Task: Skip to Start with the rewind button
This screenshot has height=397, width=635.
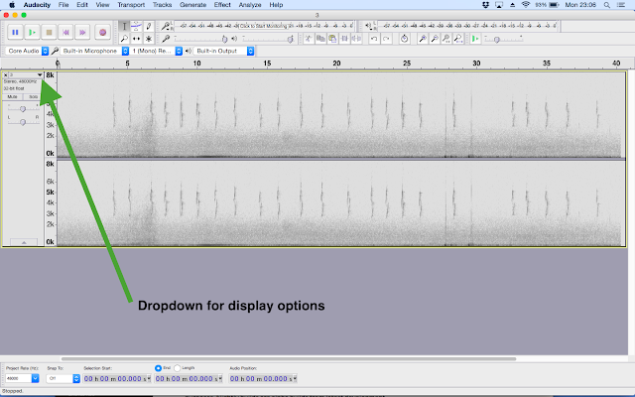Action: pos(66,33)
